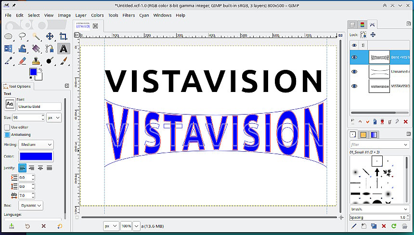Create a new brush

coord(364,226)
